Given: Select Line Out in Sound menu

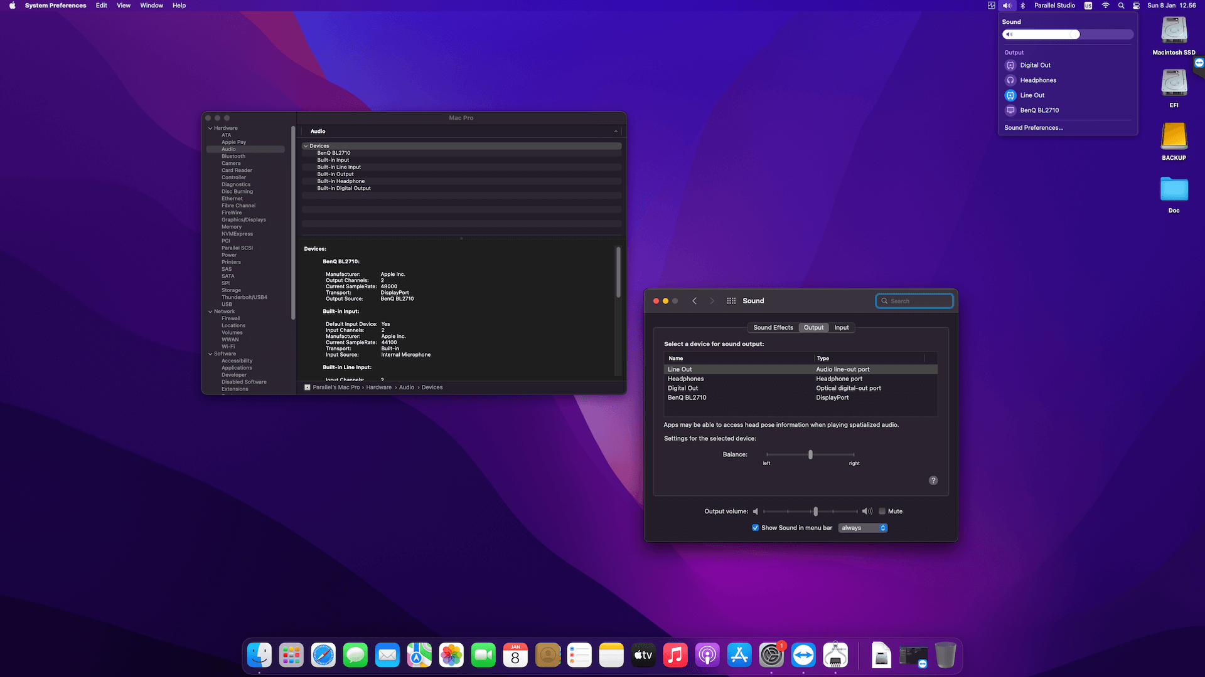Looking at the screenshot, I should point(1032,95).
